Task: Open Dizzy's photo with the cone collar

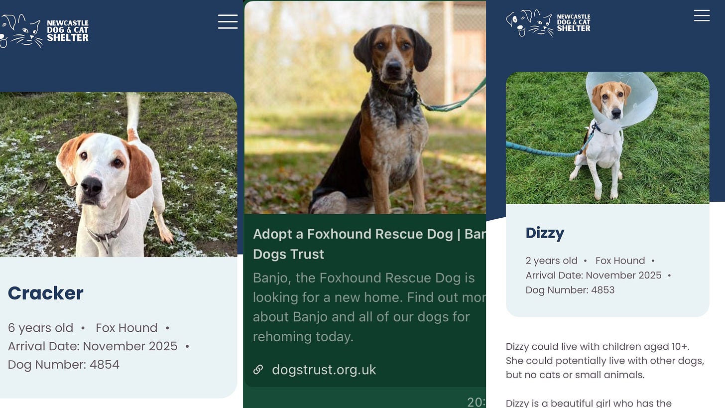Action: [607, 138]
